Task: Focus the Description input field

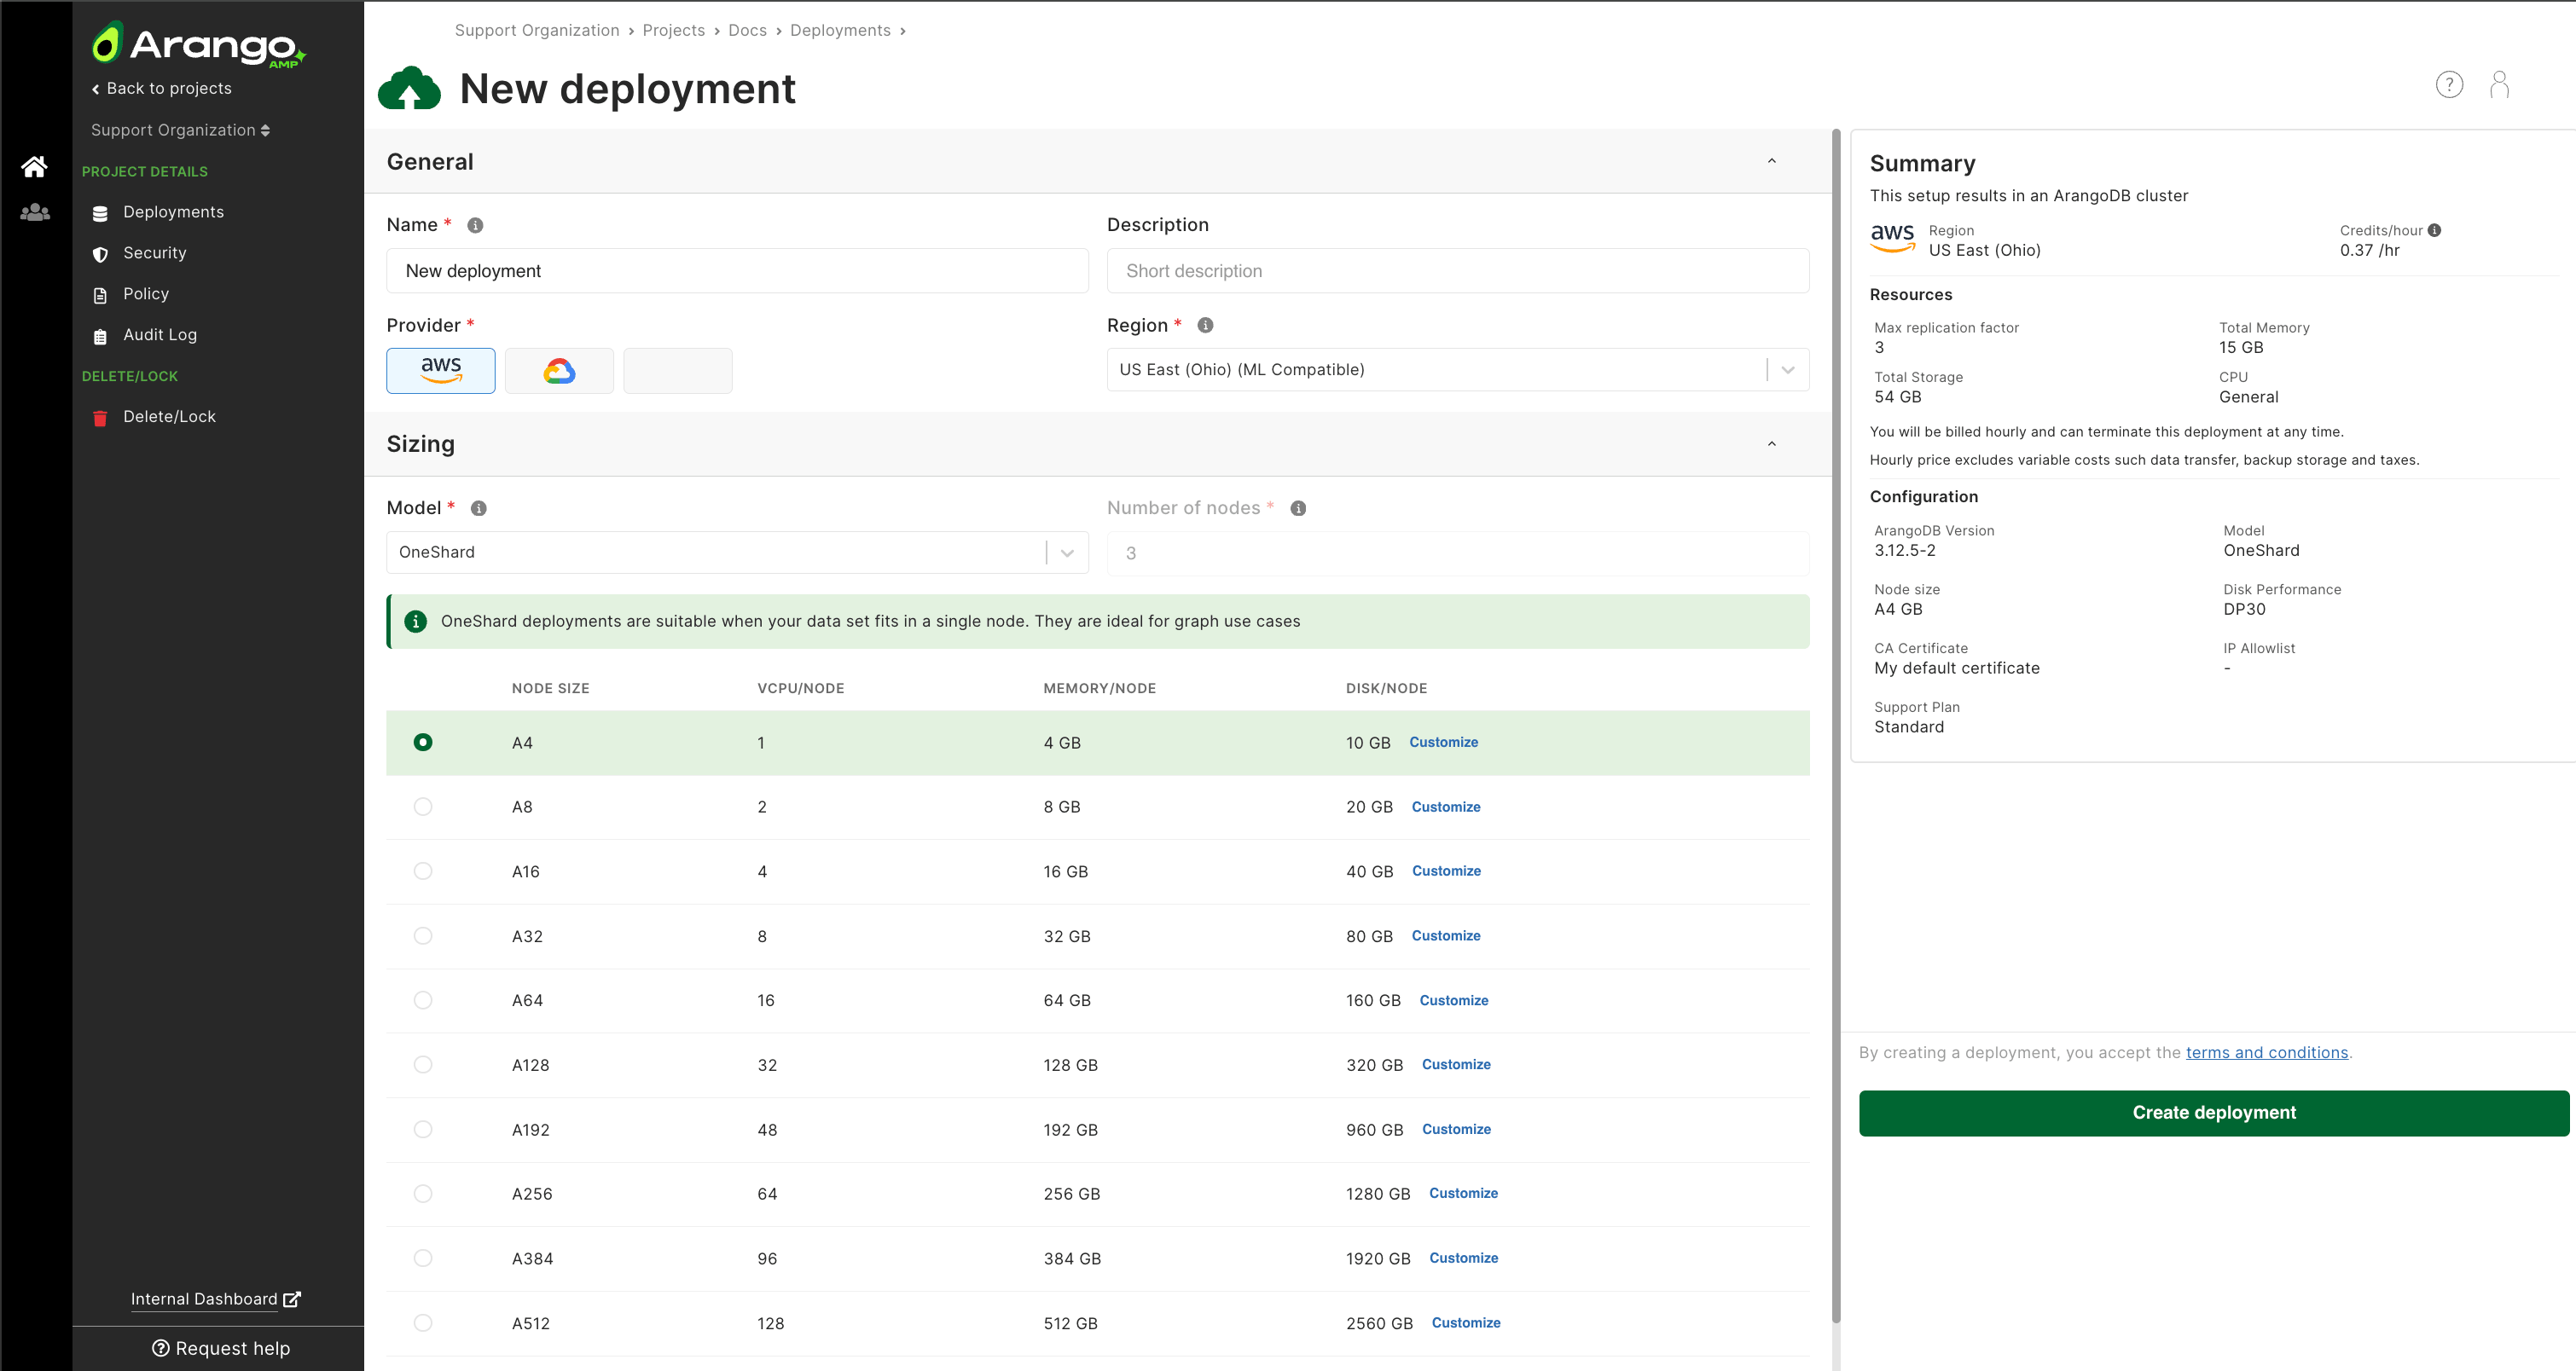Action: click(x=1458, y=271)
